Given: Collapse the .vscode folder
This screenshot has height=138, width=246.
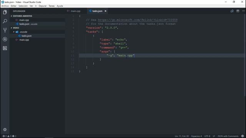Looking at the screenshot, I should click(x=23, y=32).
